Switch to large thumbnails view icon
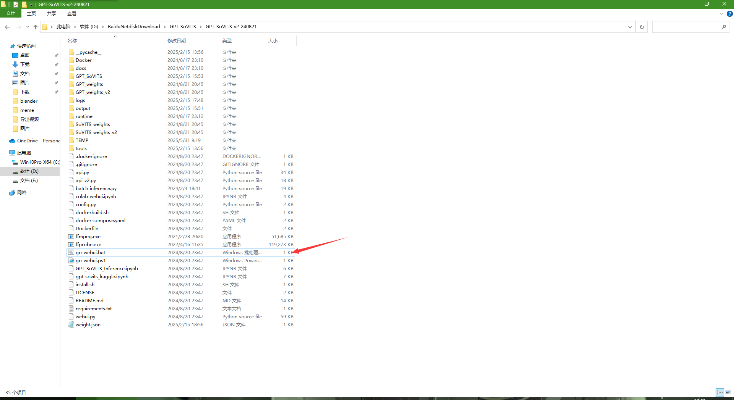Screen dimensions: 734x400 (728, 392)
